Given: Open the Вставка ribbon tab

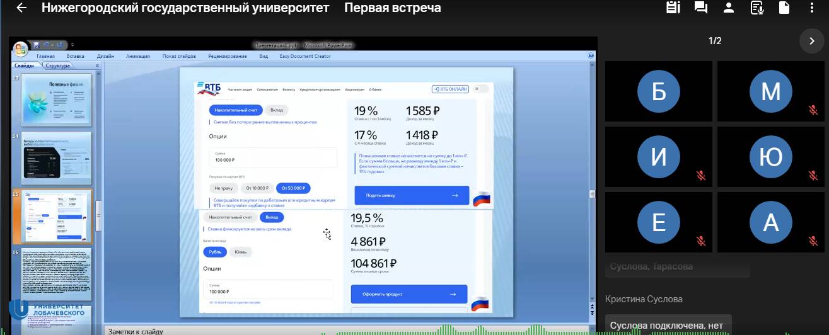Looking at the screenshot, I should pyautogui.click(x=76, y=56).
